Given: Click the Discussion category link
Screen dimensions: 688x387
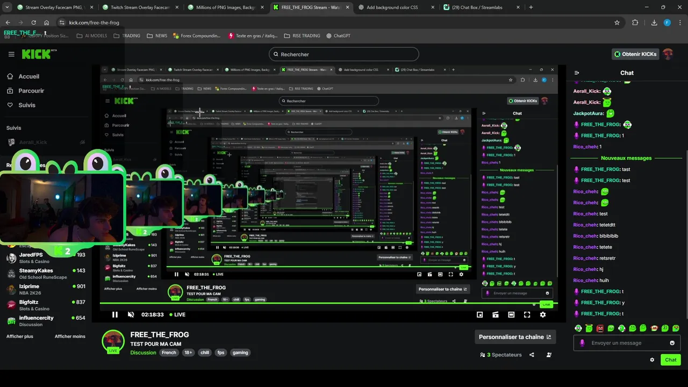Looking at the screenshot, I should (x=143, y=353).
